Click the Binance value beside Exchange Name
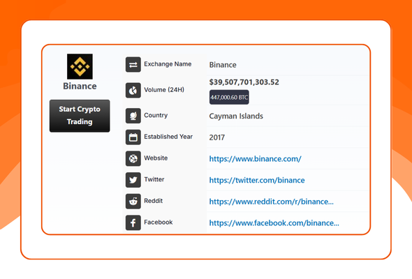412x279 pixels. (x=223, y=65)
